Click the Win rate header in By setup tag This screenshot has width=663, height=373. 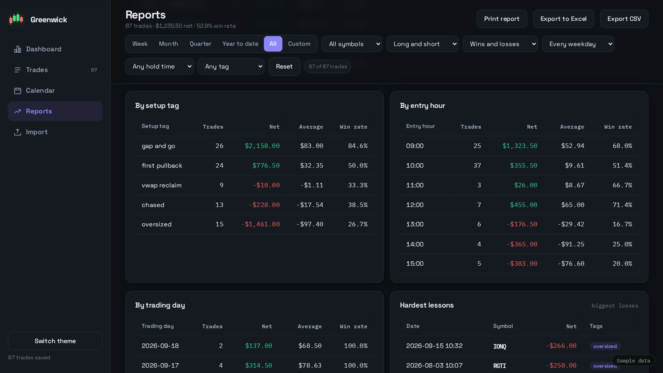click(353, 127)
